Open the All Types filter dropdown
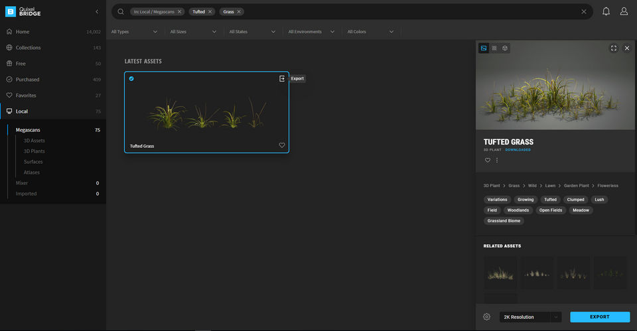637x331 pixels. (135, 31)
